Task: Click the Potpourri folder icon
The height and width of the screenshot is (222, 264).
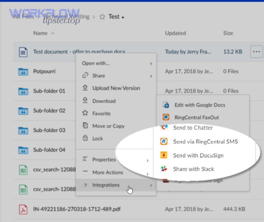Action: click(x=23, y=72)
